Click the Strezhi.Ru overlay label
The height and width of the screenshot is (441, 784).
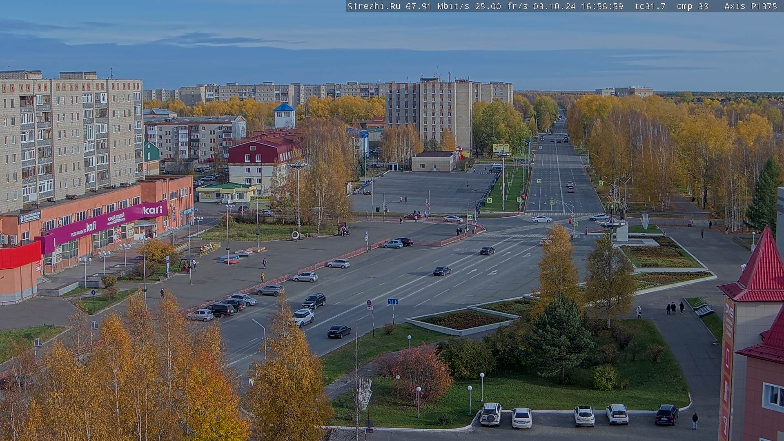[x=374, y=6]
